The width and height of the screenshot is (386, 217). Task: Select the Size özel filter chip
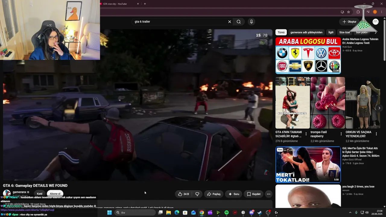pos(345,32)
